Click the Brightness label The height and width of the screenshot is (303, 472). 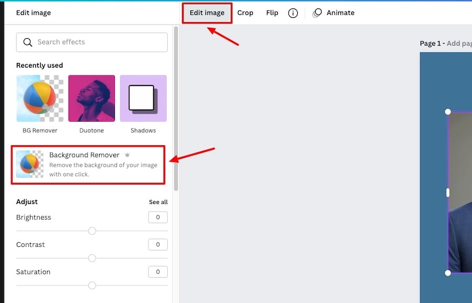(34, 217)
